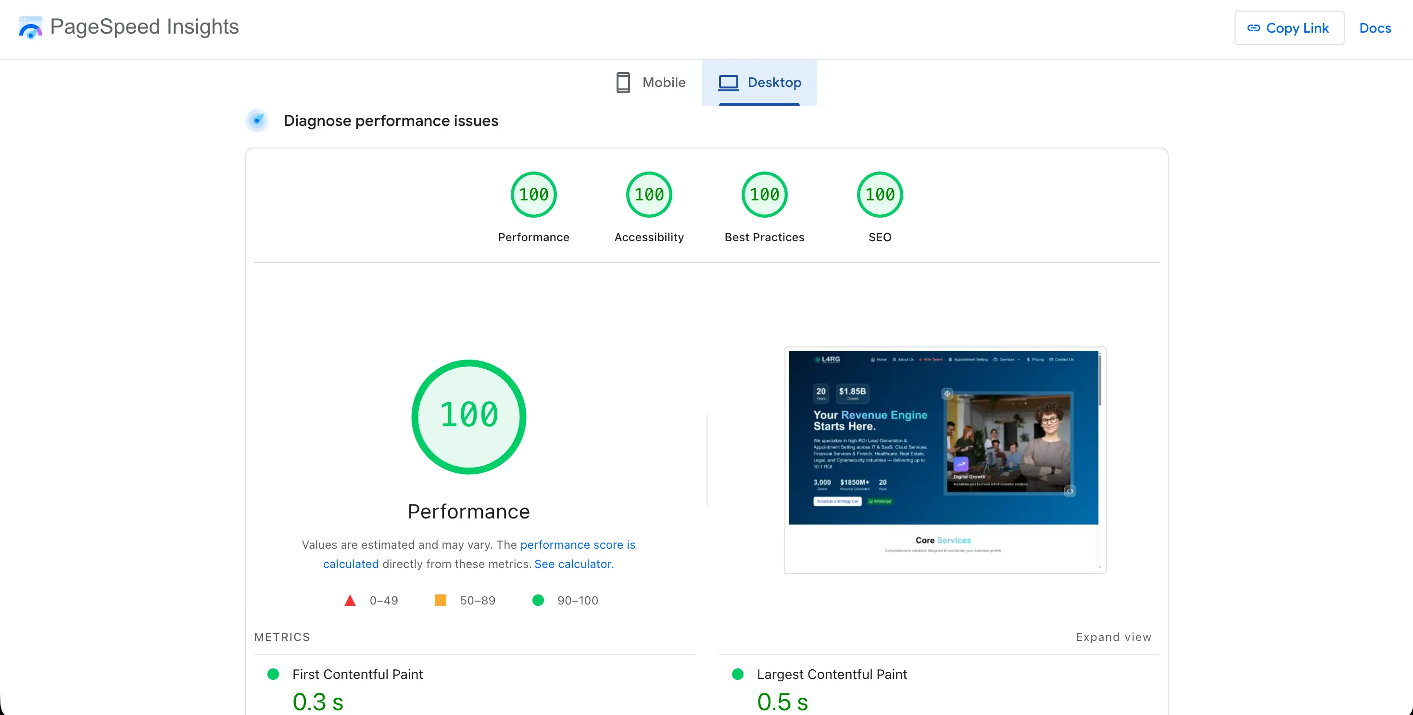1413x715 pixels.
Task: Click the Accessibility score gauge
Action: tap(648, 195)
